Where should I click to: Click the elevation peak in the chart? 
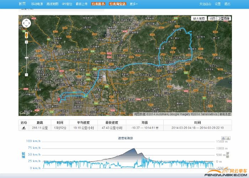(x=134, y=148)
